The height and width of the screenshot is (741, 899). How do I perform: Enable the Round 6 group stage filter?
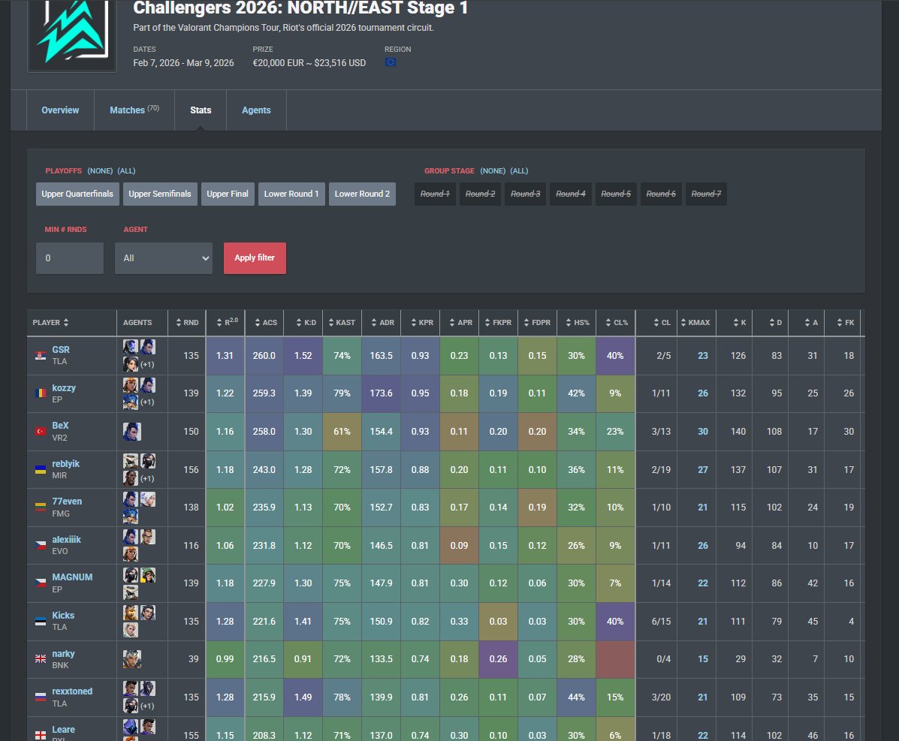661,194
